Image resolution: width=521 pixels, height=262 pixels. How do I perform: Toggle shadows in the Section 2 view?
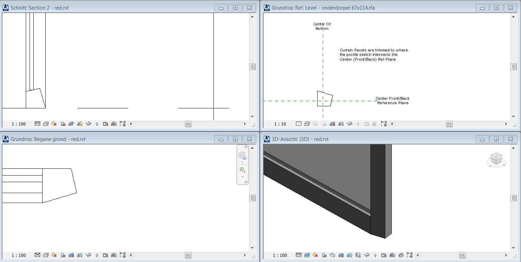coord(63,124)
